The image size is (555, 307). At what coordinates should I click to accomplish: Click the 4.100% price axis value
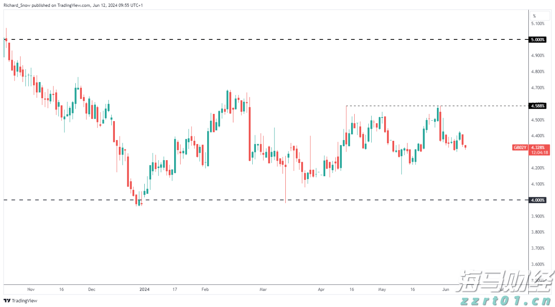coord(538,184)
